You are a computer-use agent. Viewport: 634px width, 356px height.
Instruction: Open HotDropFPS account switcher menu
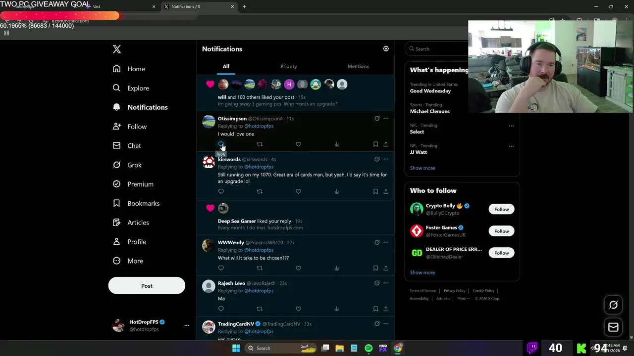click(187, 325)
